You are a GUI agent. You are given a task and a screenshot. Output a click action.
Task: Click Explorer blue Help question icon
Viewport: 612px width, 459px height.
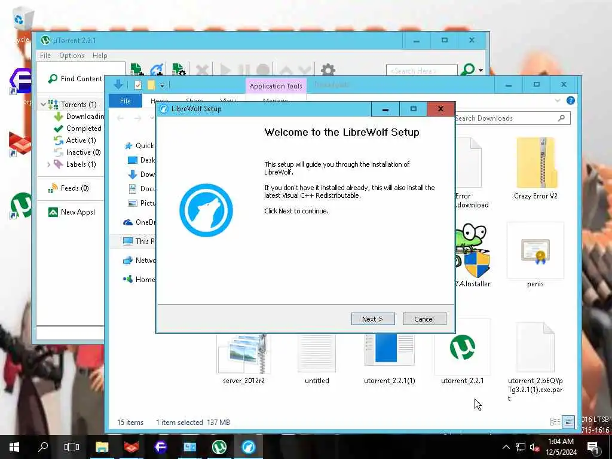(571, 100)
